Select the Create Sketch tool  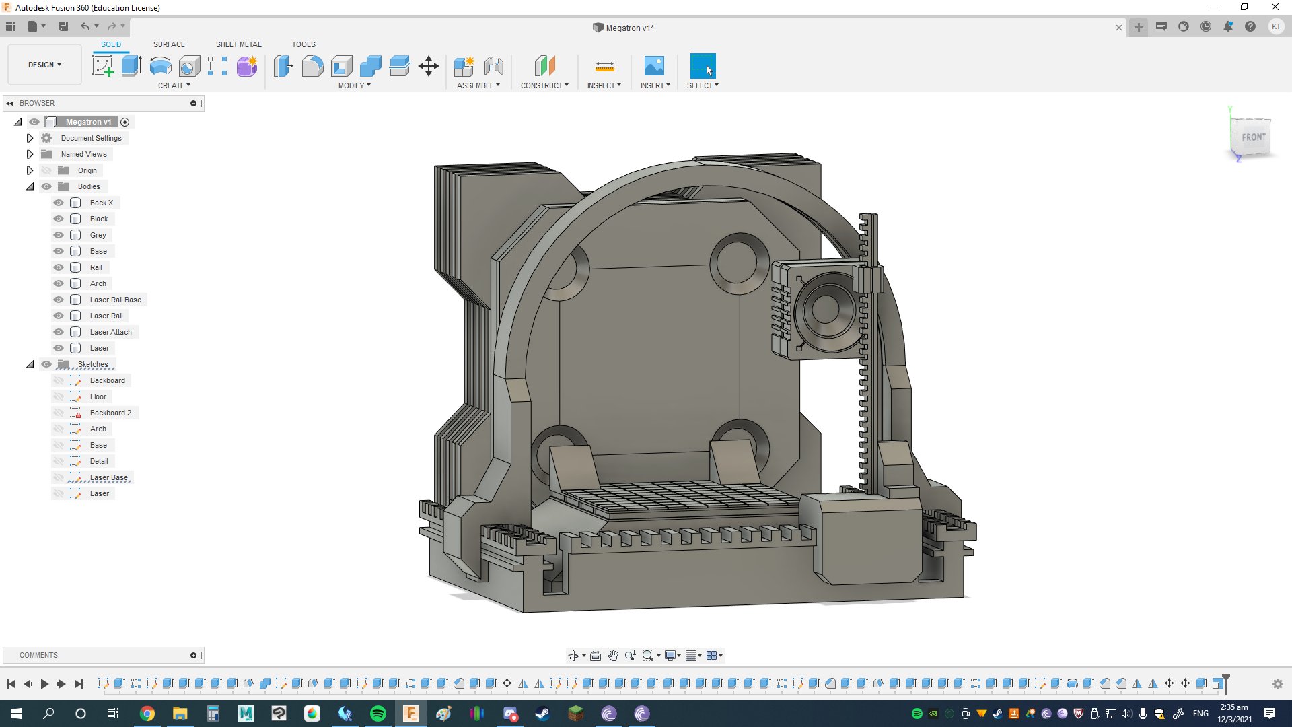tap(102, 66)
